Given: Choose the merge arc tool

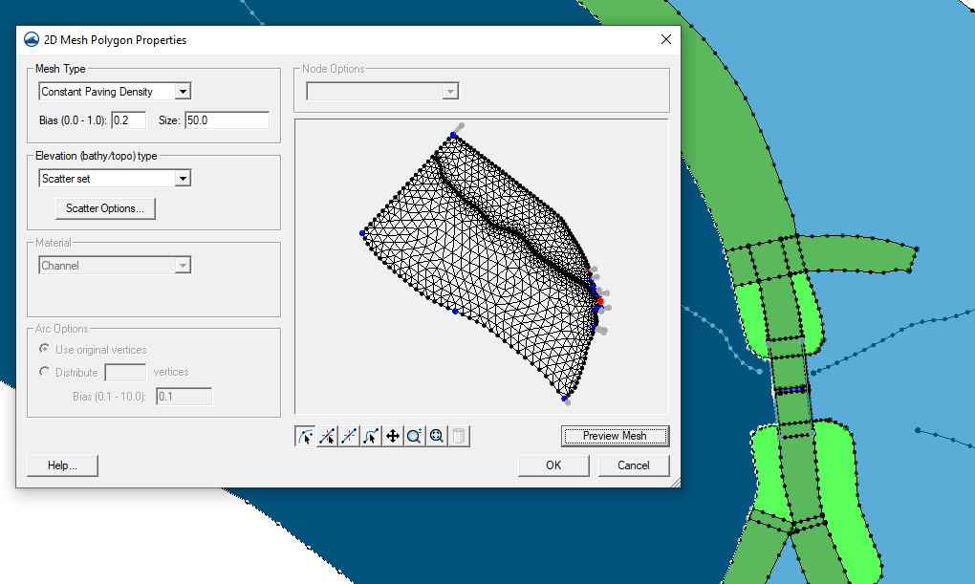Looking at the screenshot, I should 349,435.
